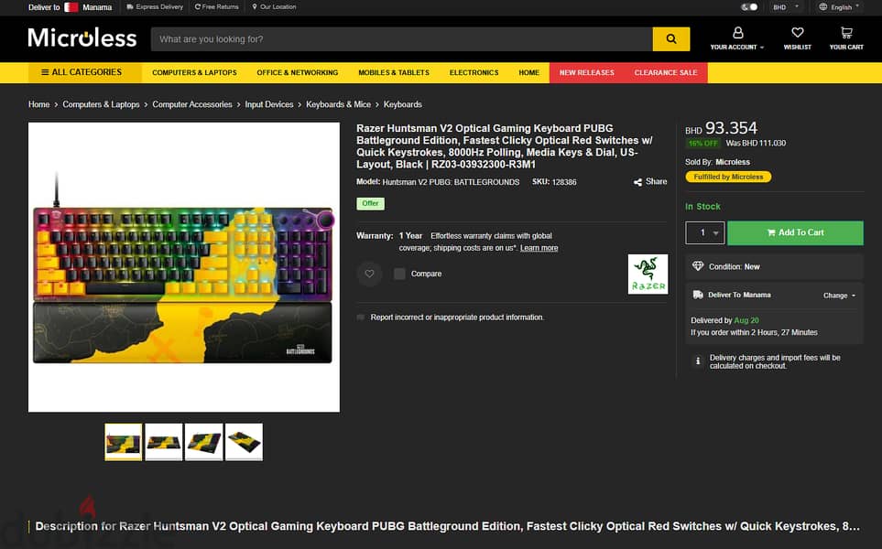Select the third product thumbnail
The image size is (882, 549).
[203, 442]
